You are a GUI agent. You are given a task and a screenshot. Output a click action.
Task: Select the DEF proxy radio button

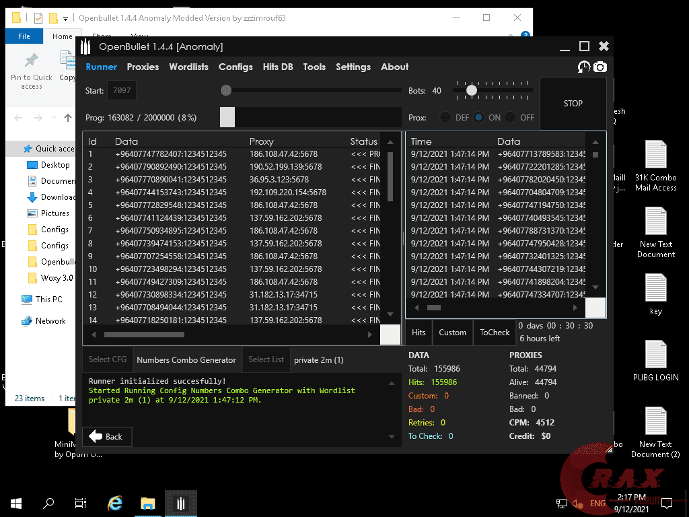tap(445, 117)
